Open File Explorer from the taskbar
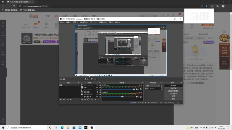232x130 pixels. coord(68,128)
